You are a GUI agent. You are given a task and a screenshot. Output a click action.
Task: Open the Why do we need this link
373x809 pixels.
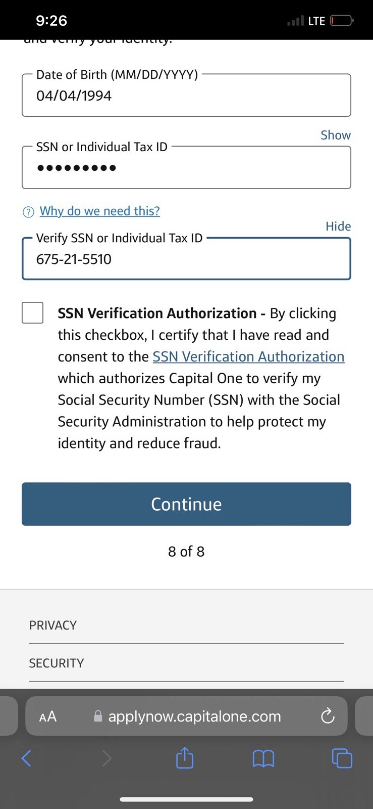pyautogui.click(x=100, y=211)
